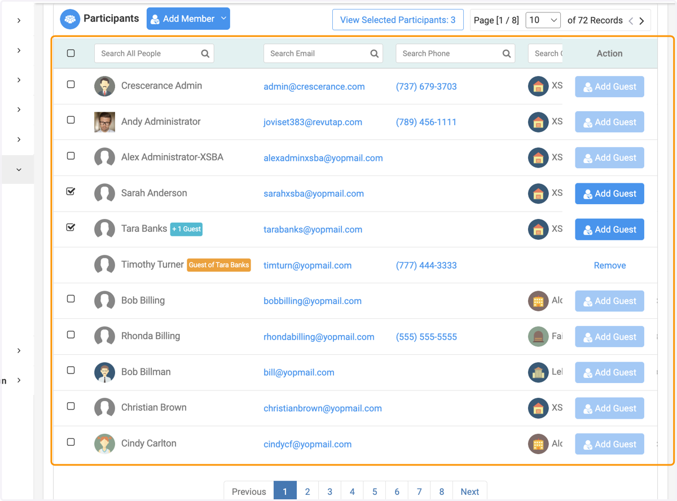Remove guest Timothy Turner
The image size is (677, 501).
610,265
